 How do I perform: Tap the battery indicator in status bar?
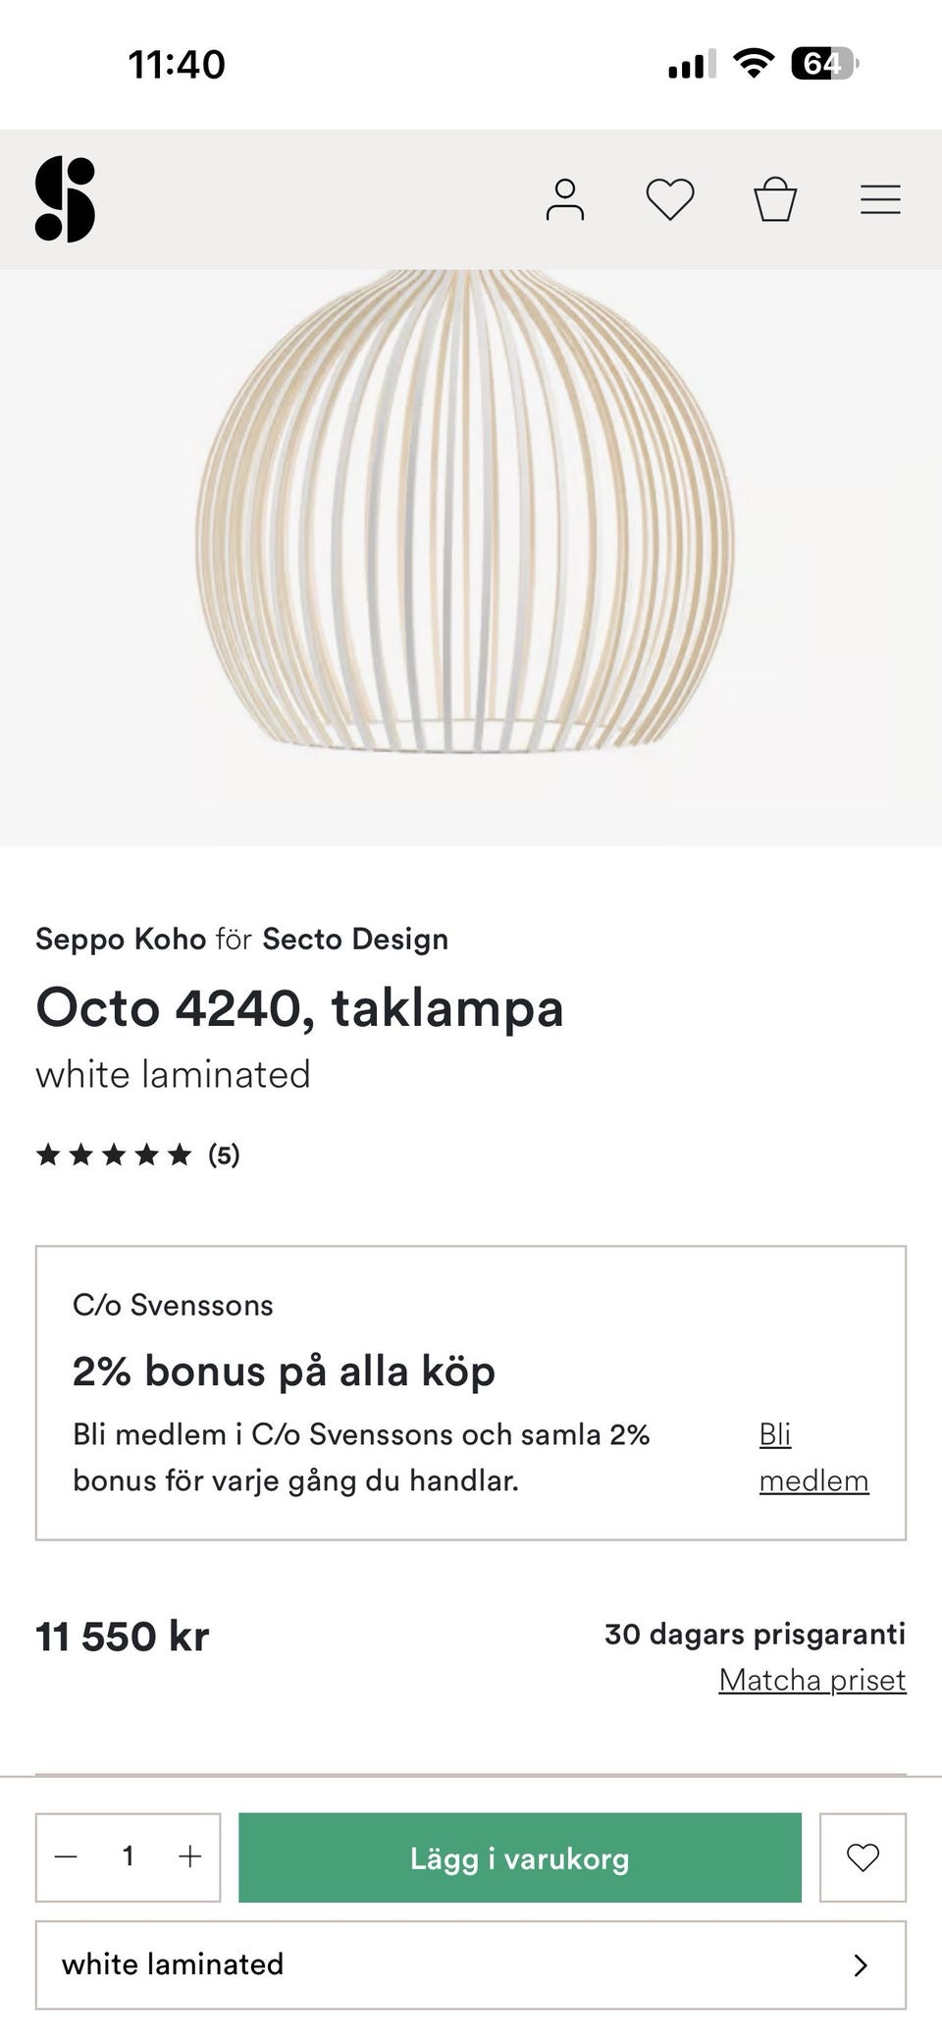[824, 65]
